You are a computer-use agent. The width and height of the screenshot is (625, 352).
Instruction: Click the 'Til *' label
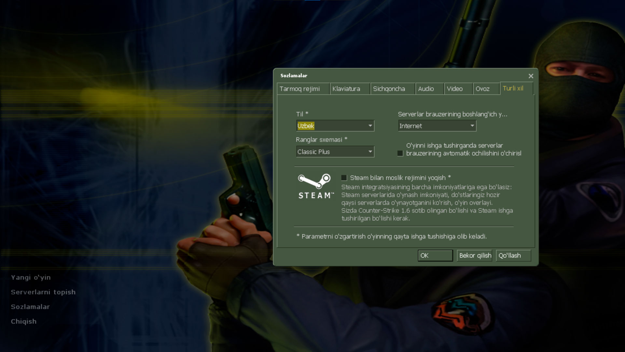pyautogui.click(x=302, y=114)
